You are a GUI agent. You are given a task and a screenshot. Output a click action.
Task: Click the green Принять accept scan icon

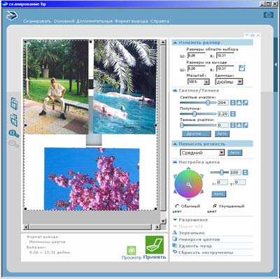(x=155, y=245)
